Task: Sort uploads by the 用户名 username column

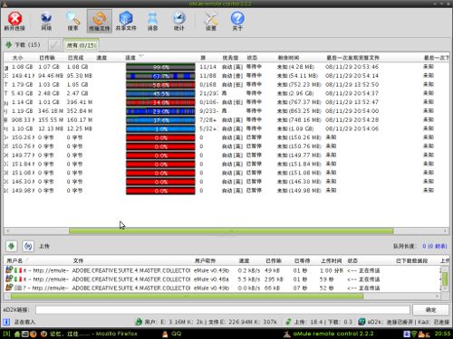Action: [14, 260]
